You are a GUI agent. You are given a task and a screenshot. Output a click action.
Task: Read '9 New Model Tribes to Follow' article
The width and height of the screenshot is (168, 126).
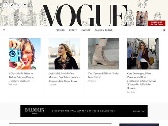click(22, 77)
